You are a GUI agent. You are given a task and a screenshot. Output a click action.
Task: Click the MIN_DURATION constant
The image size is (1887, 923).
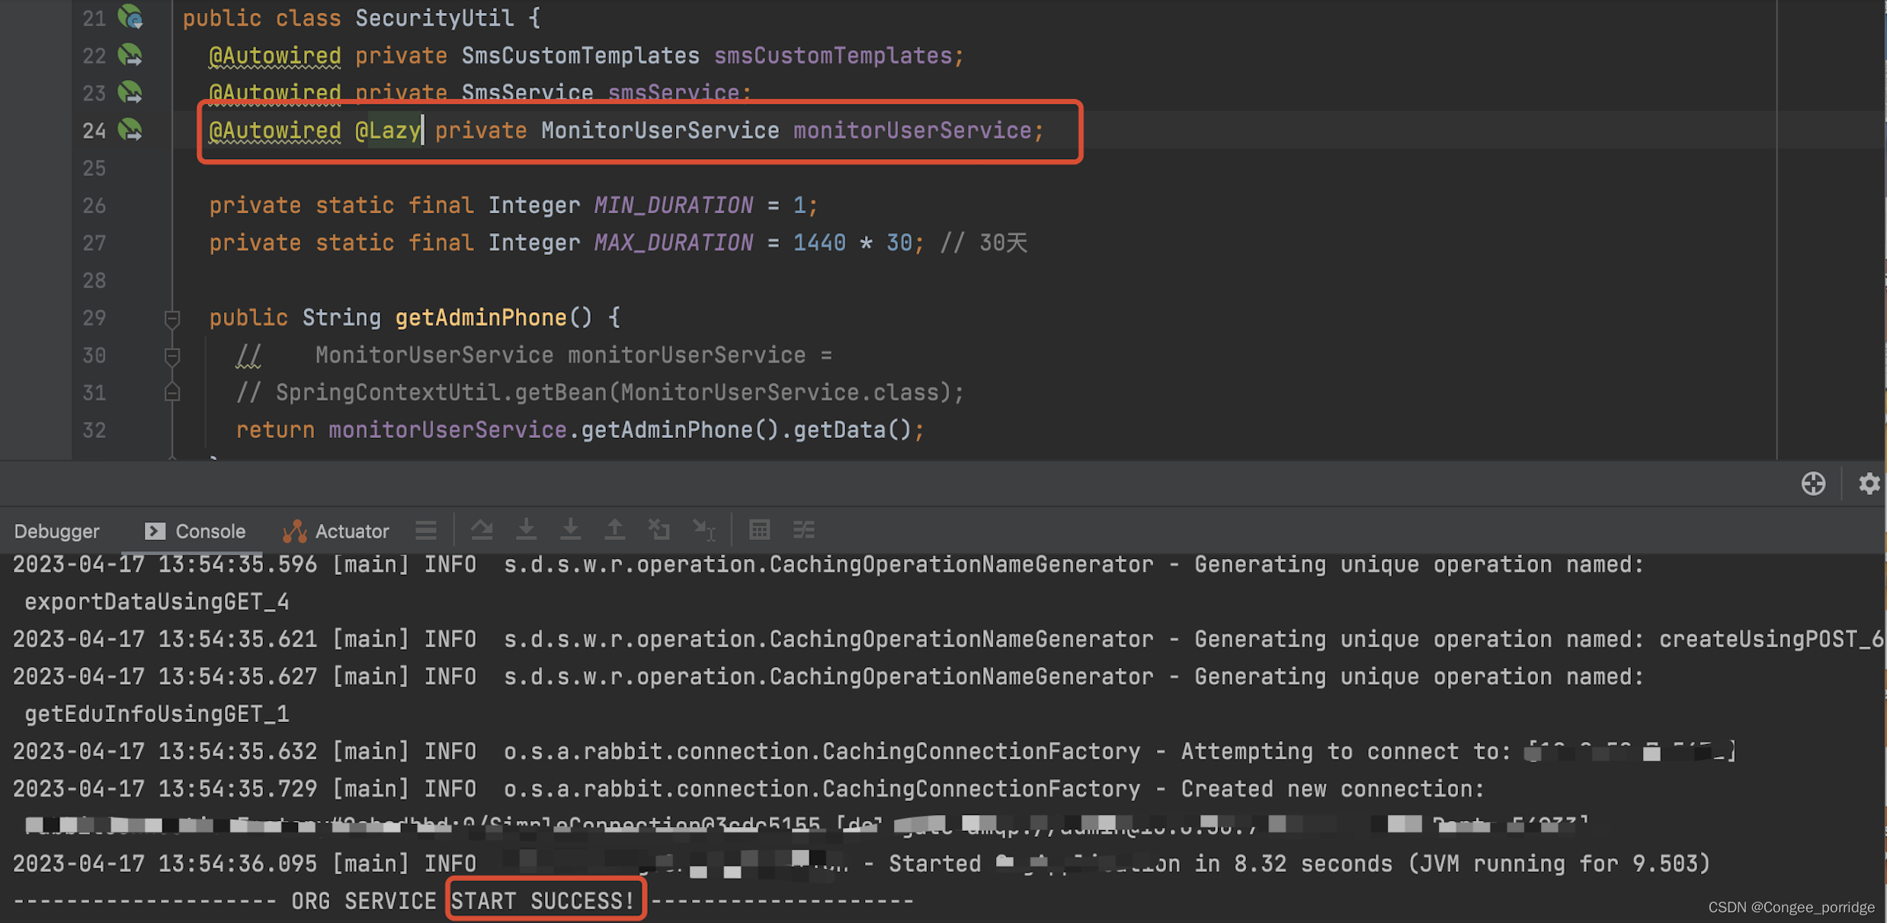pyautogui.click(x=673, y=205)
